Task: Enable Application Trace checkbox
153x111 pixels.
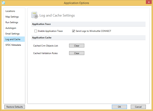Action: [36, 31]
